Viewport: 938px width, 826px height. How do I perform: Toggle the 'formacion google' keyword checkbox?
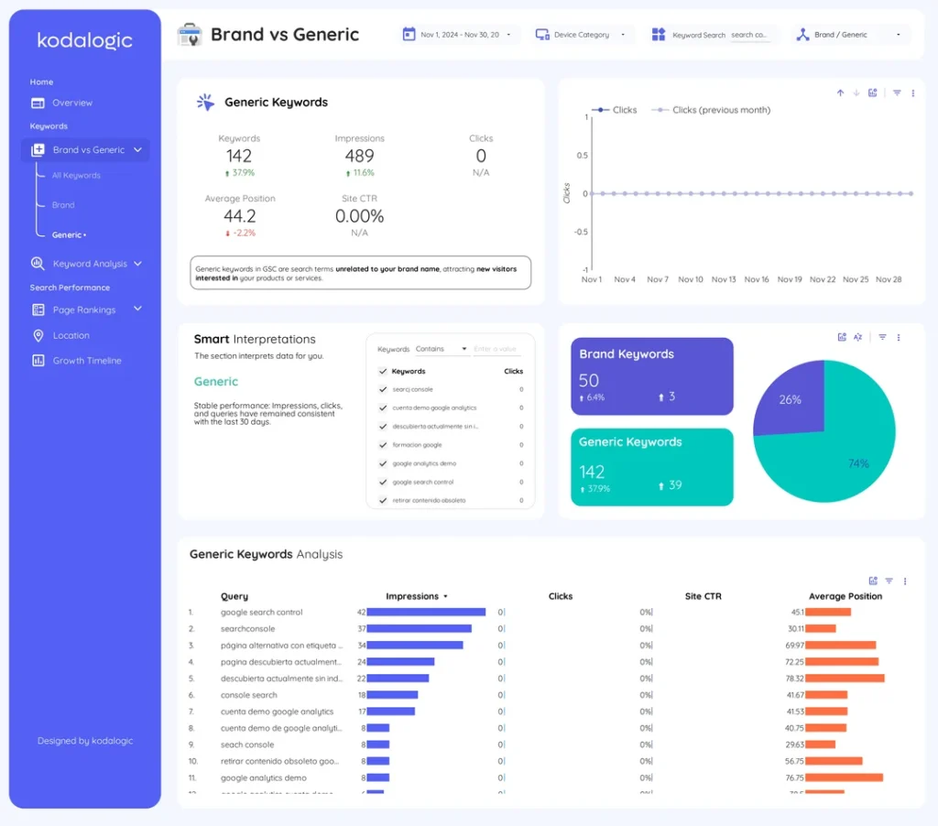tap(382, 445)
